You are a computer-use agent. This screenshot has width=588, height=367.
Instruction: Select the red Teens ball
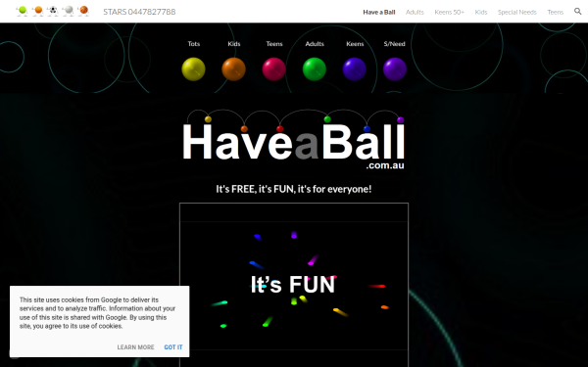click(x=273, y=69)
